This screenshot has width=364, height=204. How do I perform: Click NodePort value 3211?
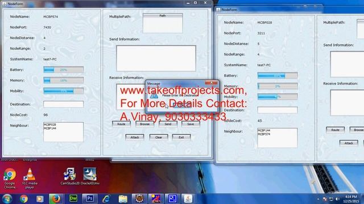pyautogui.click(x=261, y=33)
